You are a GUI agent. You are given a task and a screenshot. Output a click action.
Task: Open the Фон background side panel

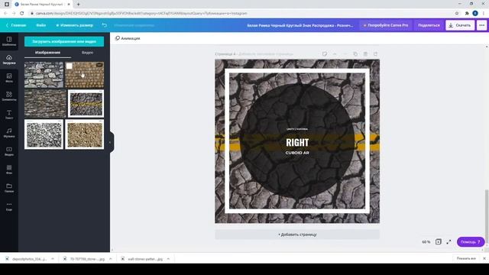coord(9,170)
